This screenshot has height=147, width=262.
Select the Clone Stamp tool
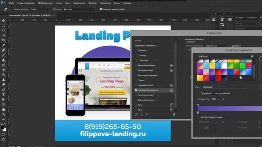pyautogui.click(x=3, y=60)
